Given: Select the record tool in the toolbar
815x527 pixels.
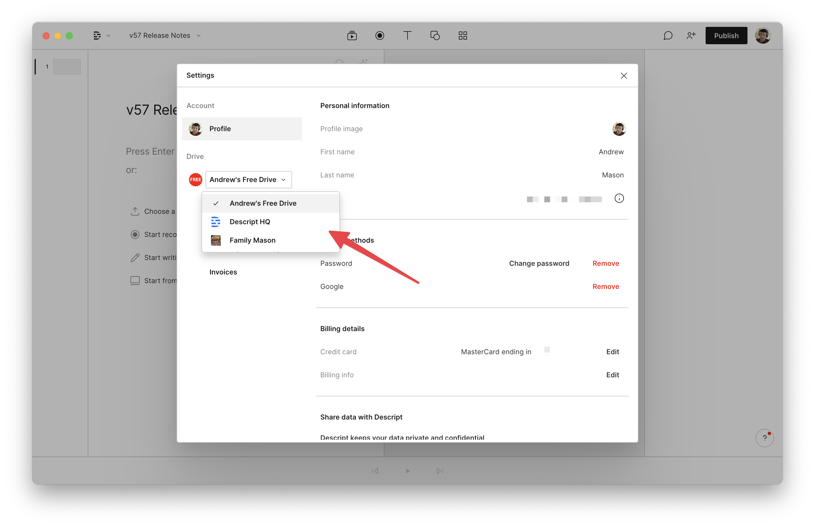Looking at the screenshot, I should [379, 35].
